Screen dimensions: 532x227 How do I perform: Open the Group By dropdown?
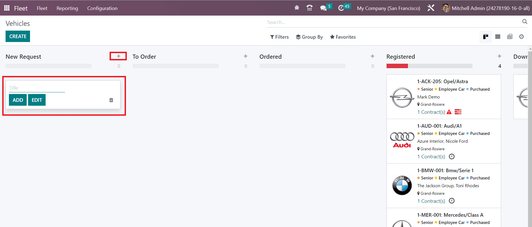tap(309, 37)
